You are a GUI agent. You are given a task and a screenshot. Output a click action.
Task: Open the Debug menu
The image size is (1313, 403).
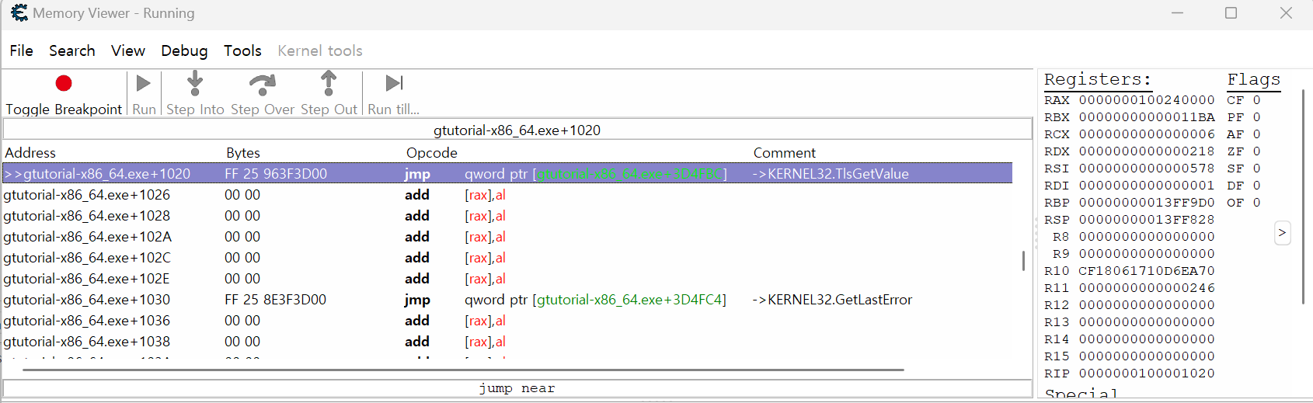pyautogui.click(x=184, y=50)
